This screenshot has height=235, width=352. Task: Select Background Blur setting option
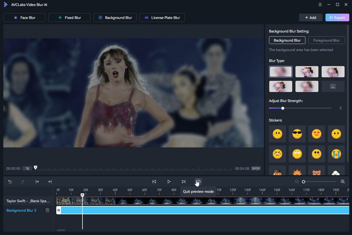(x=287, y=40)
